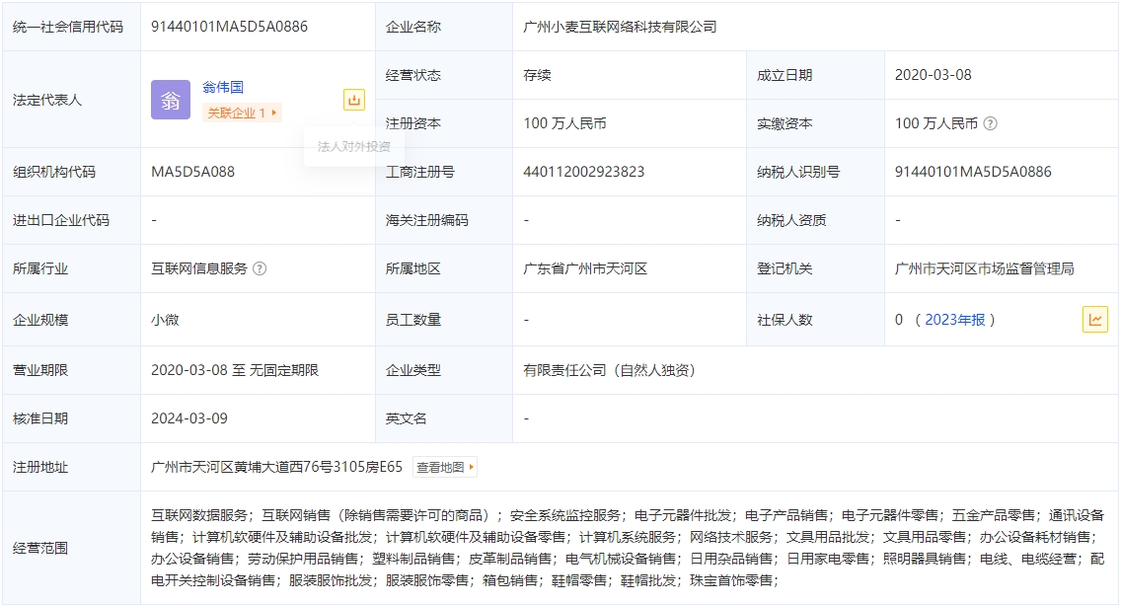Click the organization code MA5D5A088
Viewport: 1121px width, 605px height.
[192, 172]
